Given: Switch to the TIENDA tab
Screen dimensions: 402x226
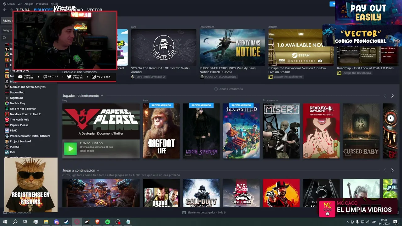Looking at the screenshot, I should tap(23, 10).
